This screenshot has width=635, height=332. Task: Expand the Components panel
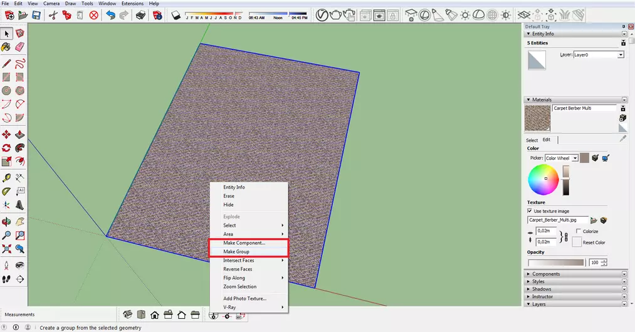pyautogui.click(x=528, y=274)
